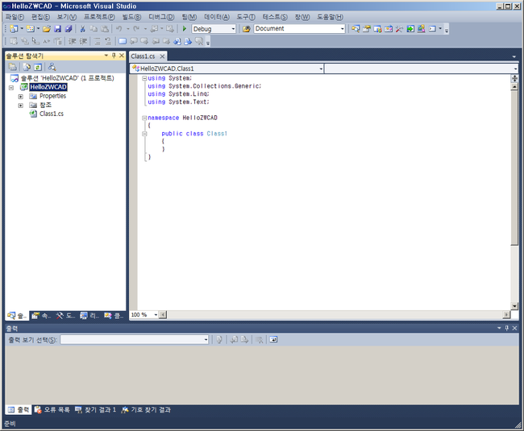This screenshot has height=431, width=524.
Task: Select the solution 'HelloZWCAD' root node
Action: point(67,78)
